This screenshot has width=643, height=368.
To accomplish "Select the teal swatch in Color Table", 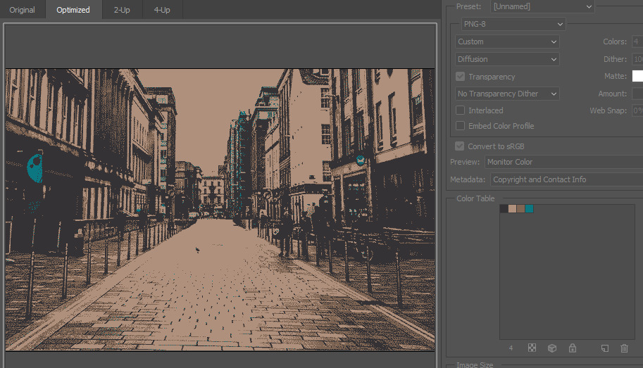I will [x=530, y=208].
